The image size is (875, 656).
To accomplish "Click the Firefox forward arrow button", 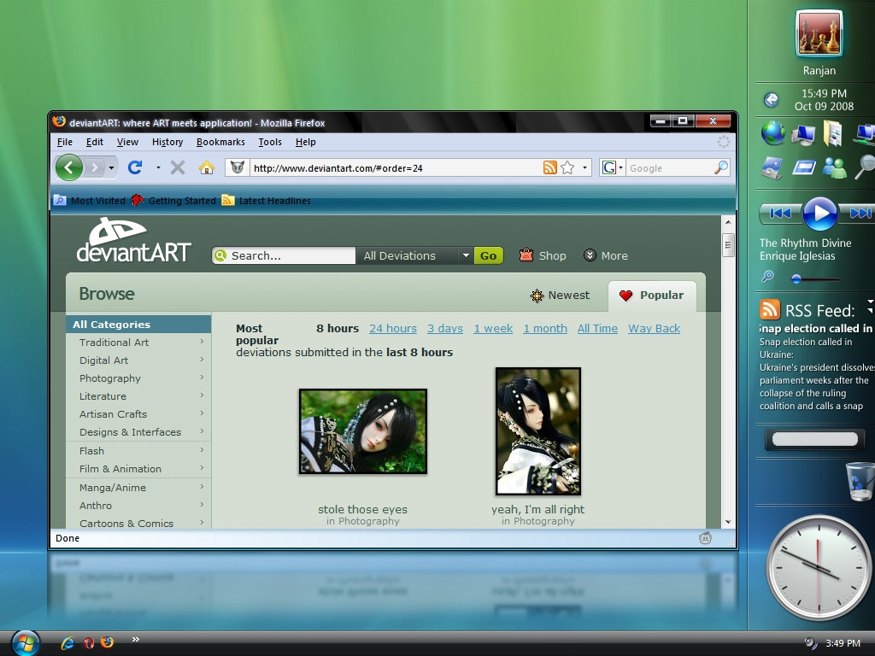I will click(95, 167).
